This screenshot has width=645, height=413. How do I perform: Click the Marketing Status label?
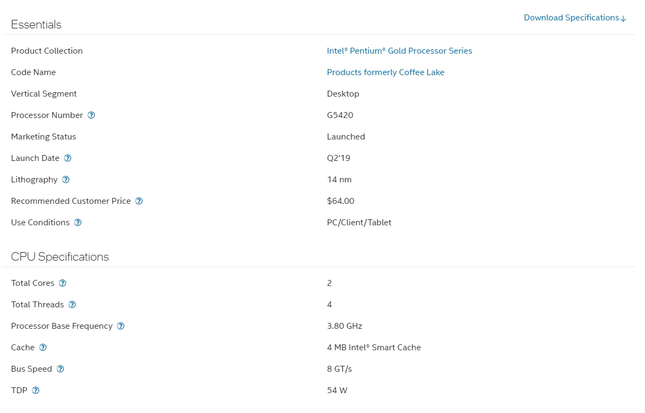(43, 137)
